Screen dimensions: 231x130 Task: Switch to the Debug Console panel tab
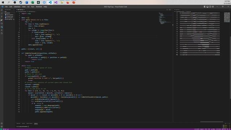coord(29,123)
